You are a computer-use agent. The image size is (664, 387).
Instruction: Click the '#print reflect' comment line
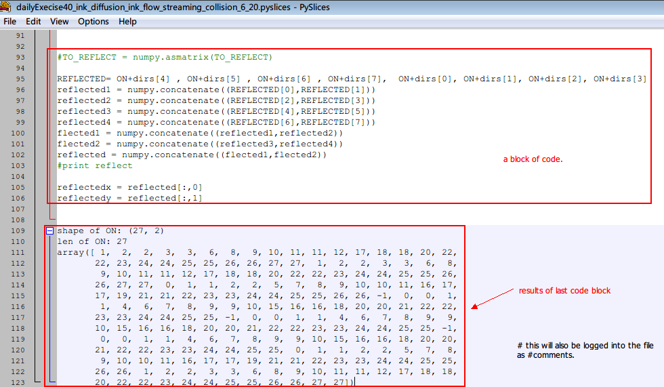95,166
